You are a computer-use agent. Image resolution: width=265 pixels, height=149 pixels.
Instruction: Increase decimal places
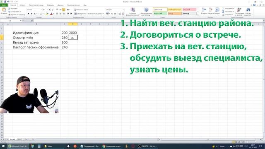point(120,14)
